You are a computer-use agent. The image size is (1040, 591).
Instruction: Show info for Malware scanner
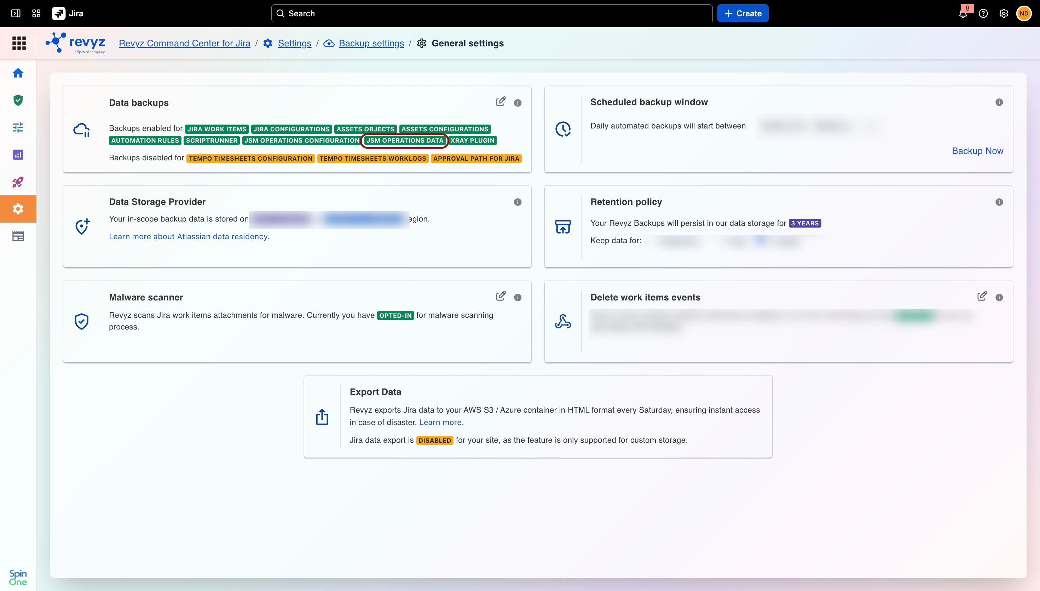[518, 298]
